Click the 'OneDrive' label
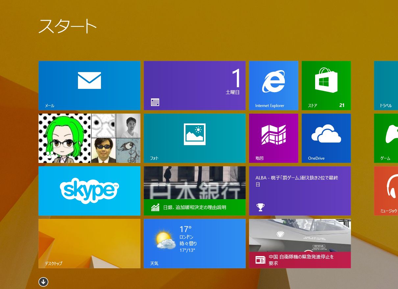Viewport: 398px width, 289px height. pos(316,158)
